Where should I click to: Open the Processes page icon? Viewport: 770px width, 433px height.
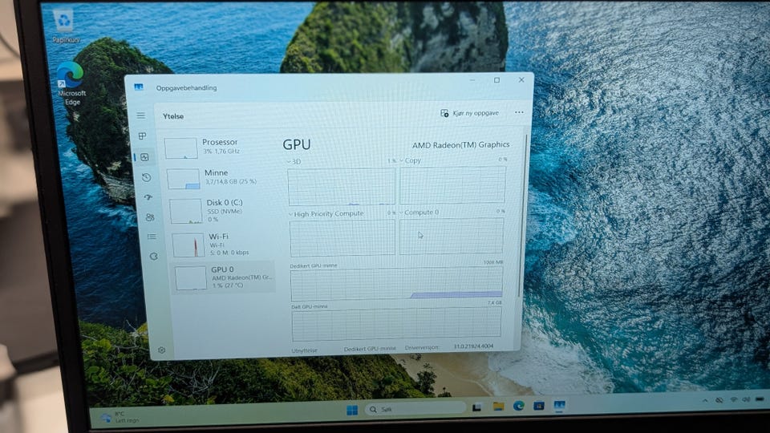143,136
